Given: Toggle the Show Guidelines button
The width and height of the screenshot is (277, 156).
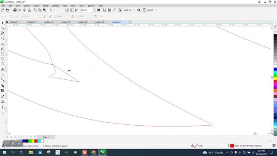Looking at the screenshot, I should tap(114, 10).
